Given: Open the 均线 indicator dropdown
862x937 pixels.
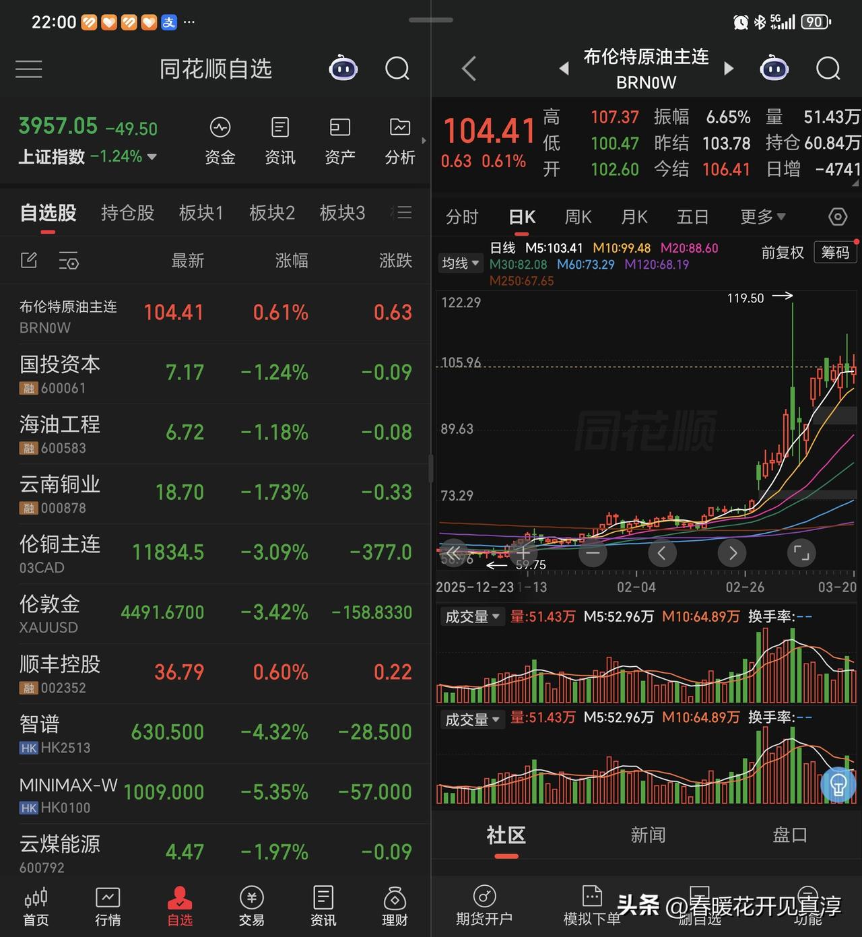Looking at the screenshot, I should [x=461, y=263].
